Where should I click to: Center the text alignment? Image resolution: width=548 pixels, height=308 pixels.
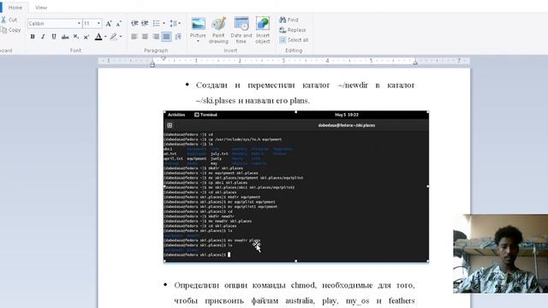pyautogui.click(x=145, y=36)
